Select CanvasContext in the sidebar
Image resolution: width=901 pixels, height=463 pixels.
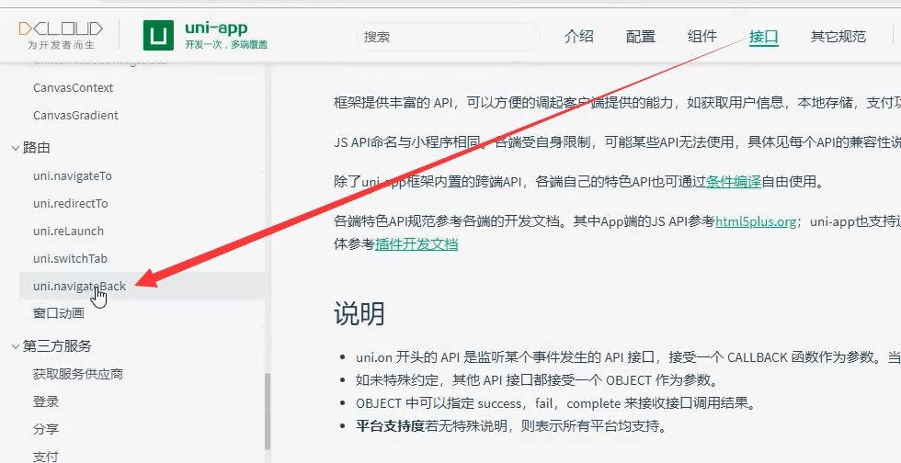point(73,88)
